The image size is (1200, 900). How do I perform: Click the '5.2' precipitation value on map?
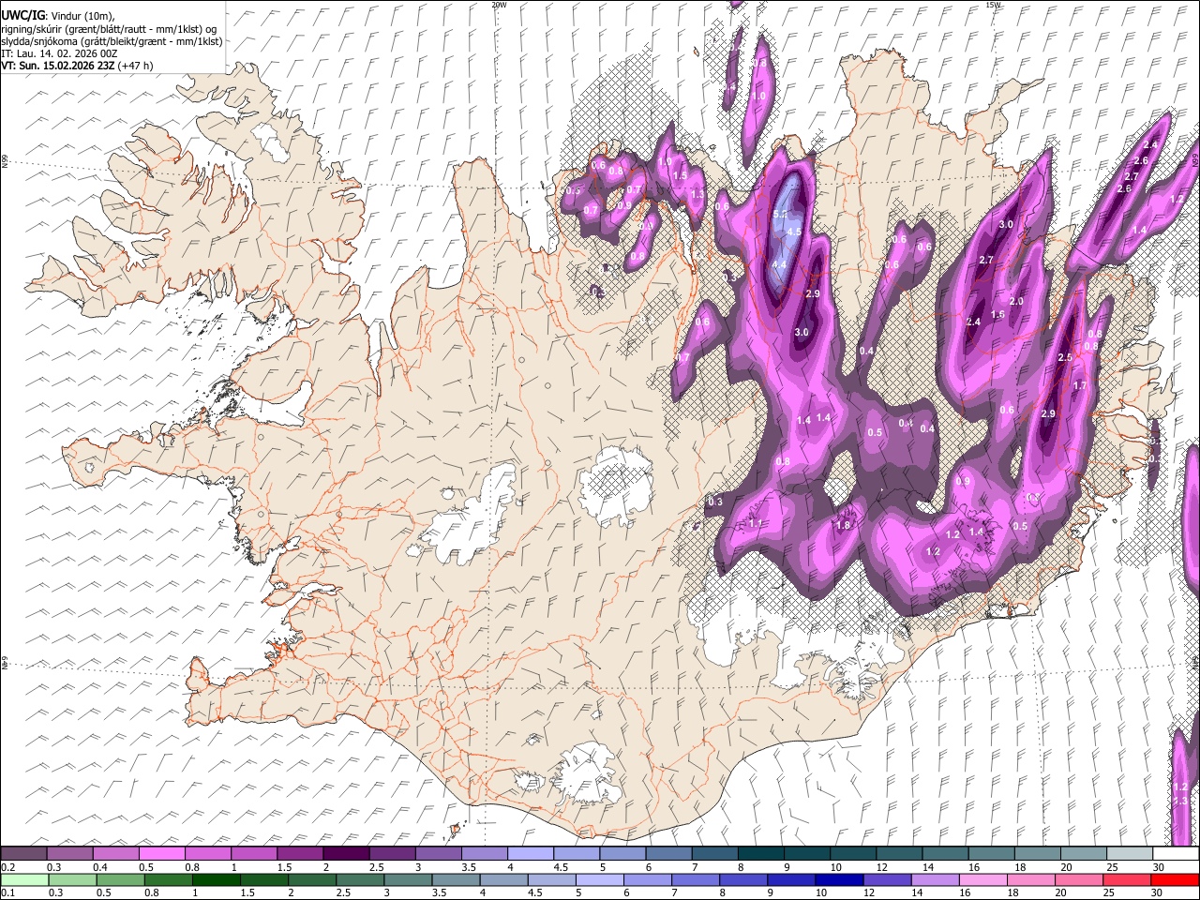coord(779,215)
